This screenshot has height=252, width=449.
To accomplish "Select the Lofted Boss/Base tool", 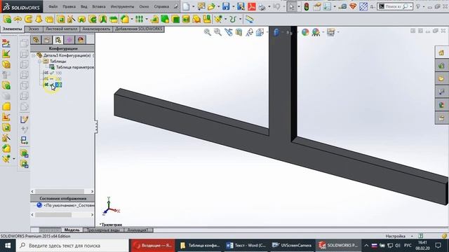I will [x=39, y=19].
